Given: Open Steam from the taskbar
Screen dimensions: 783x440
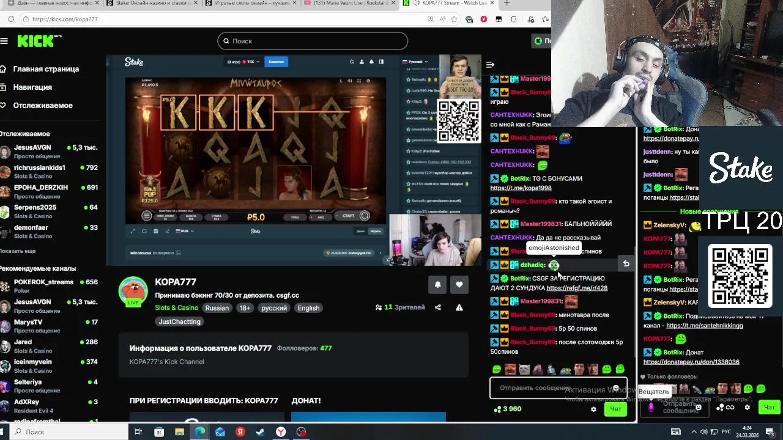Looking at the screenshot, I should (x=261, y=432).
